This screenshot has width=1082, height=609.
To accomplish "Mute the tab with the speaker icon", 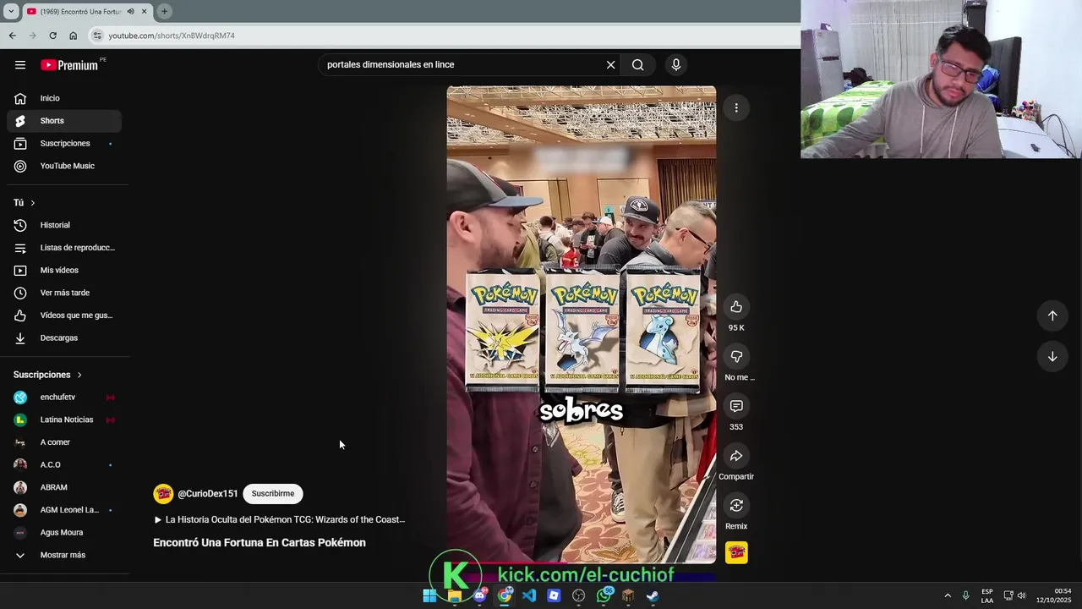I will pos(131,12).
